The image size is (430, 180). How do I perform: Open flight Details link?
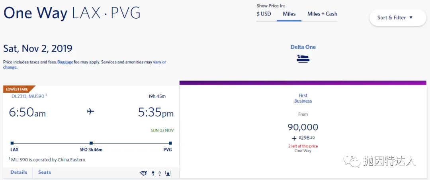(x=19, y=172)
